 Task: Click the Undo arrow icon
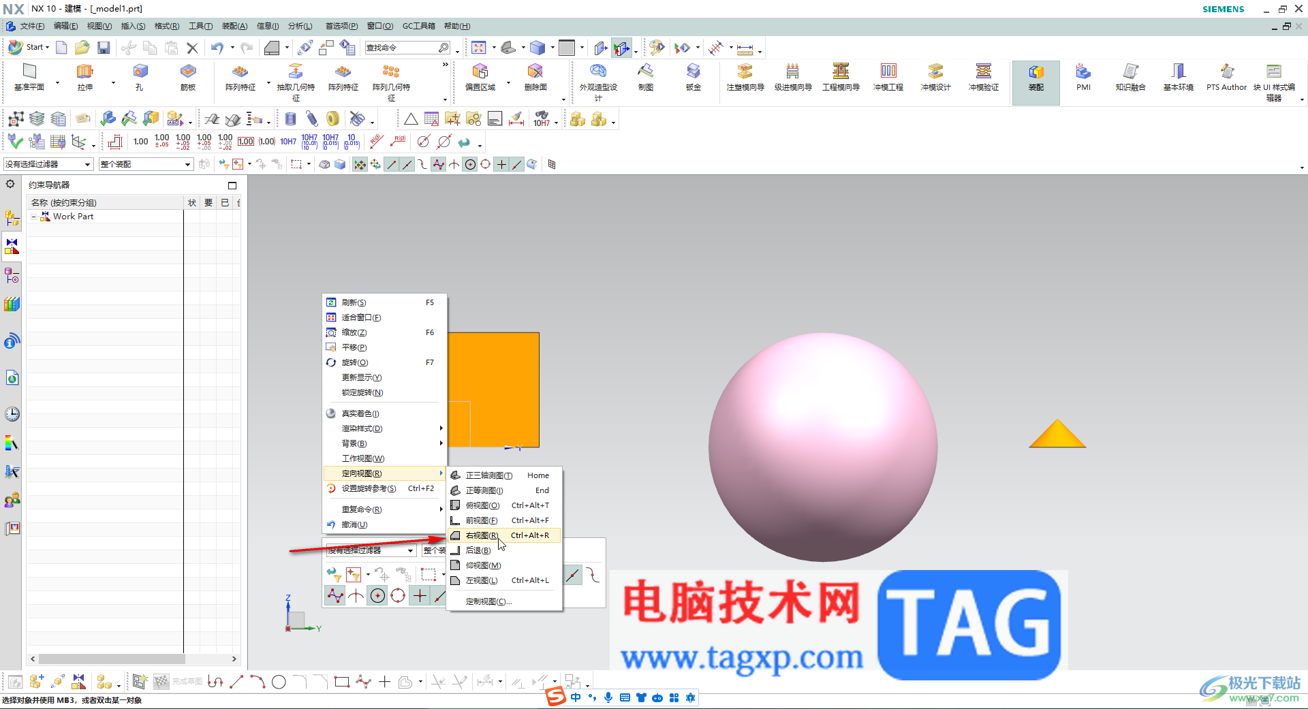[217, 47]
